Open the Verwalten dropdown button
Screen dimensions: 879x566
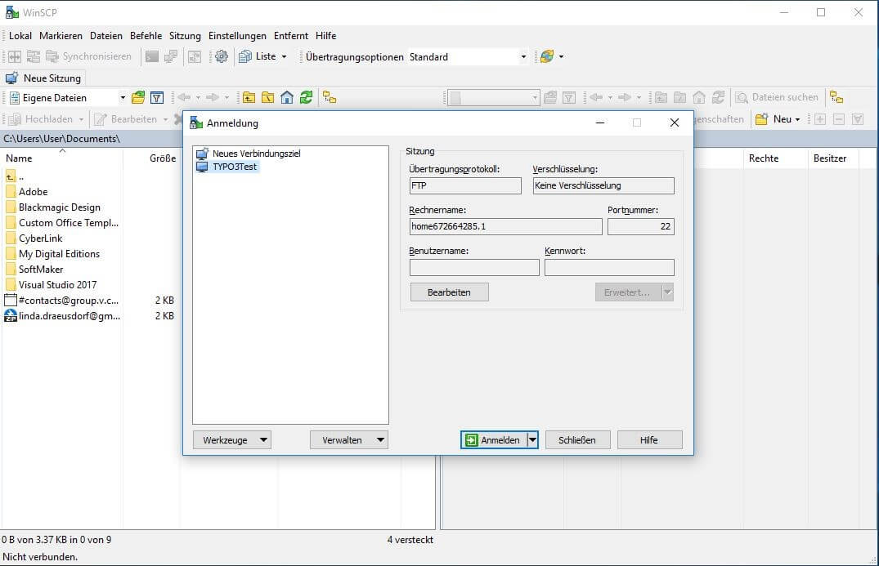coord(348,440)
